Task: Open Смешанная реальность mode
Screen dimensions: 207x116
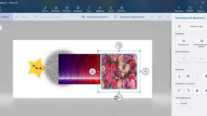Action: click(95, 17)
